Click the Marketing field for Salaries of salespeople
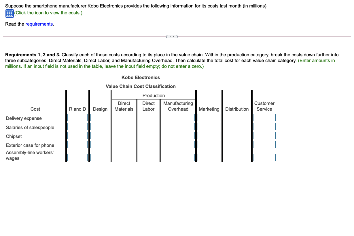Screen dimensions: 354x236 tap(209, 126)
